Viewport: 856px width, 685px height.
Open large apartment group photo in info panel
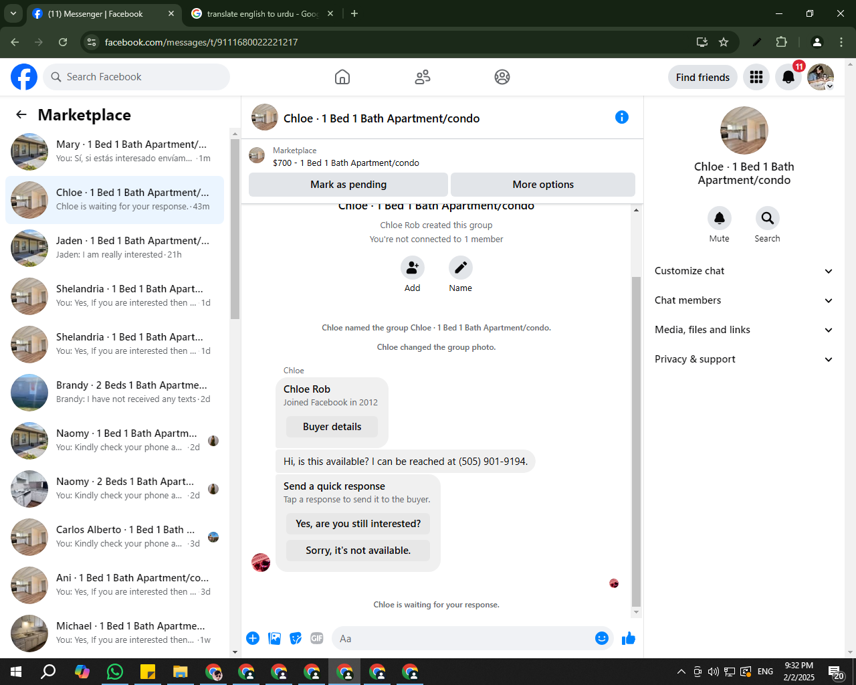[744, 130]
